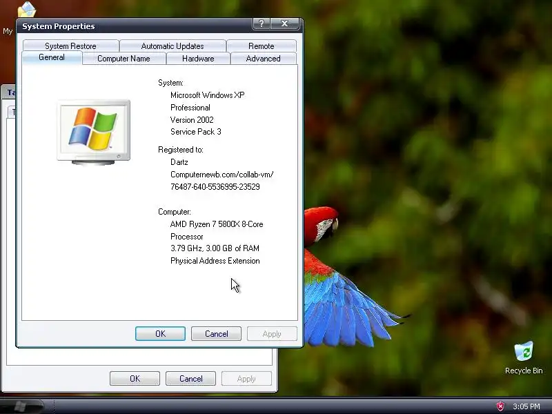The width and height of the screenshot is (552, 414).
Task: Open the Recycle Bin desktop icon
Action: pos(524,358)
